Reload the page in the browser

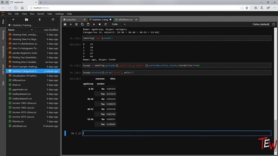(x=16, y=8)
